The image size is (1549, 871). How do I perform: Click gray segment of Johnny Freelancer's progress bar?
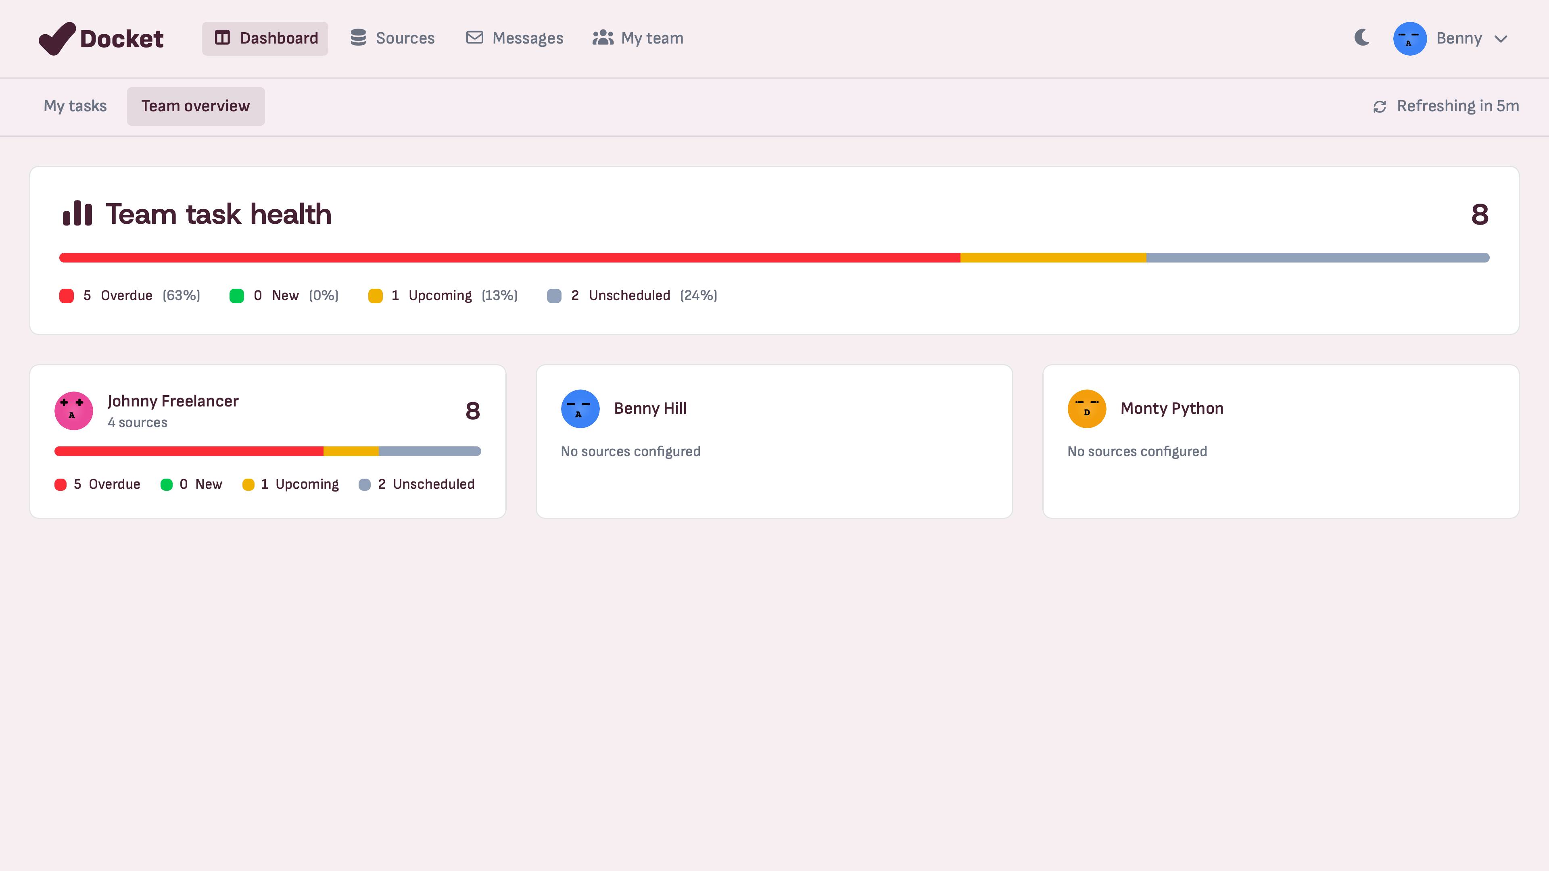[430, 452]
